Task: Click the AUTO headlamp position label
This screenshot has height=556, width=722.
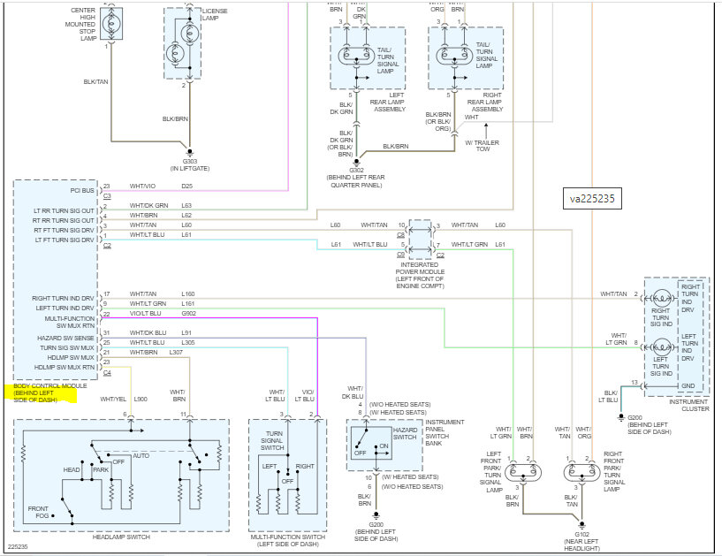Action: tap(141, 455)
